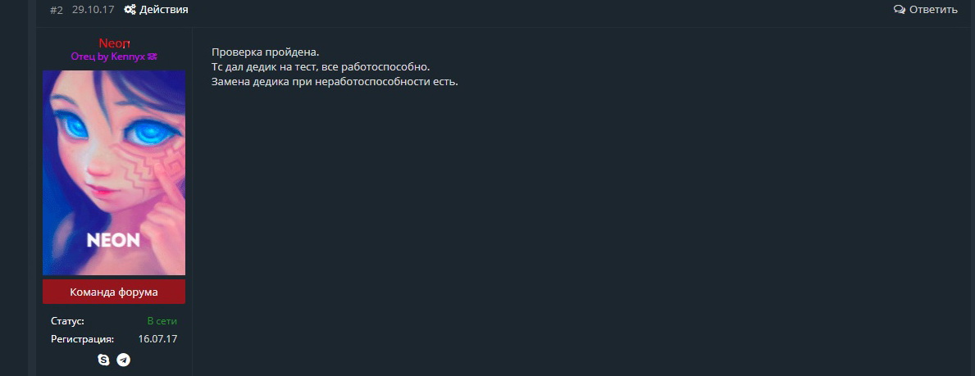Click the line starting Тс дал дедик
975x376 pixels.
coord(321,66)
